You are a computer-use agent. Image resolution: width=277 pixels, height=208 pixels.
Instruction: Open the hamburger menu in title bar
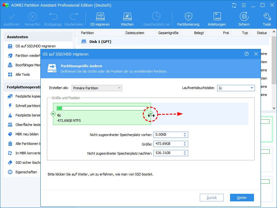coord(244,5)
